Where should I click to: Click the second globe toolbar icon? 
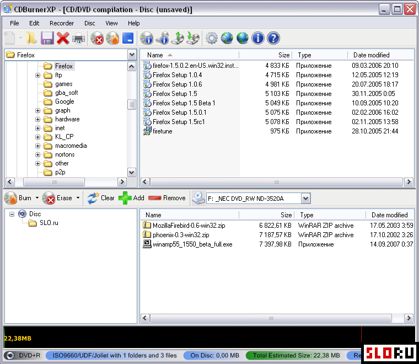click(x=243, y=38)
